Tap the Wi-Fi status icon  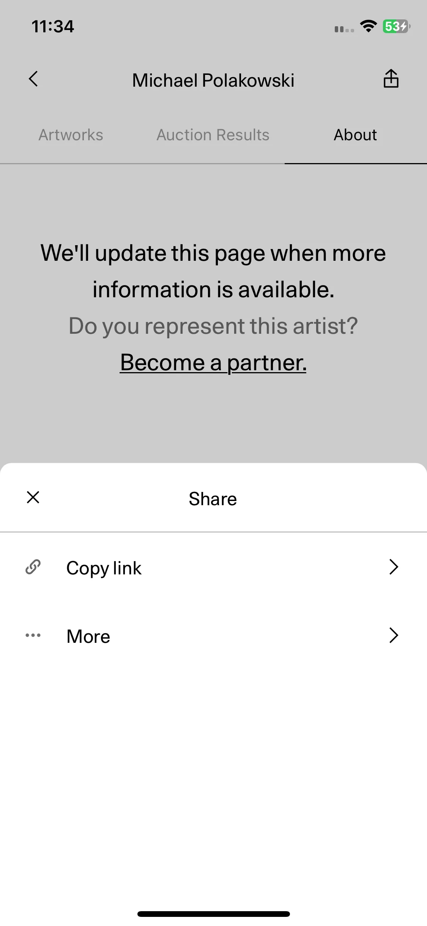(368, 26)
